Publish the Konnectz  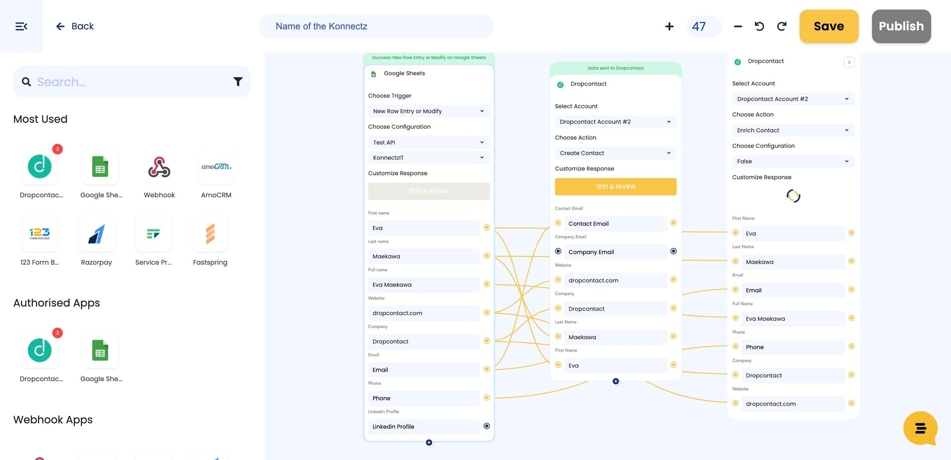tap(901, 26)
